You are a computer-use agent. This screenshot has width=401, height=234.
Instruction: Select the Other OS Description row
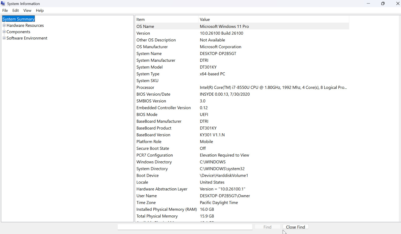point(242,40)
